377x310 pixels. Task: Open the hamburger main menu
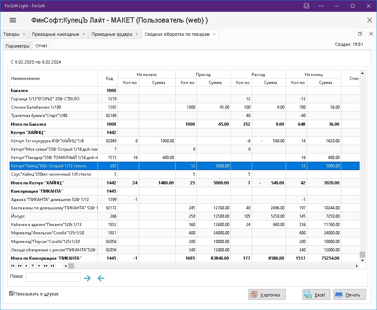tap(13, 20)
